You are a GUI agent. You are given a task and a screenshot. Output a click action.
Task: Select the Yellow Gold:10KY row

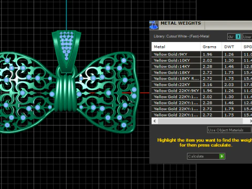tap(202, 60)
